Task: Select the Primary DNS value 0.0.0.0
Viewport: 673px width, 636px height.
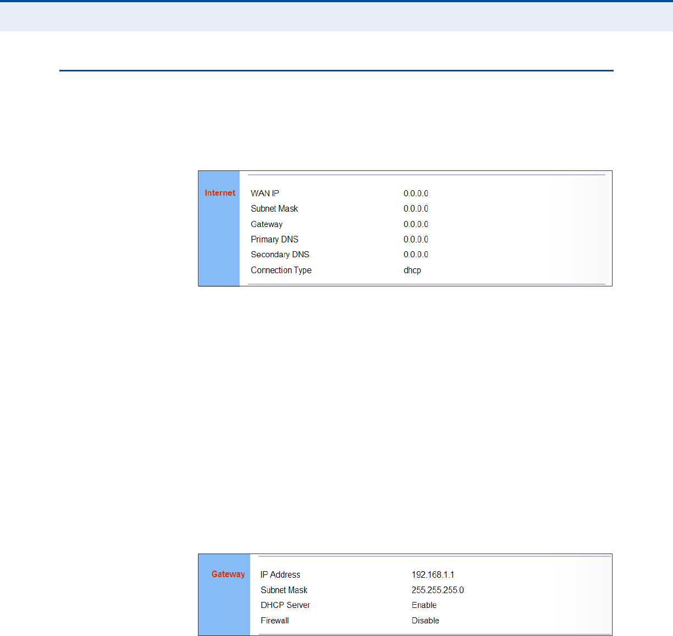Action: point(416,240)
